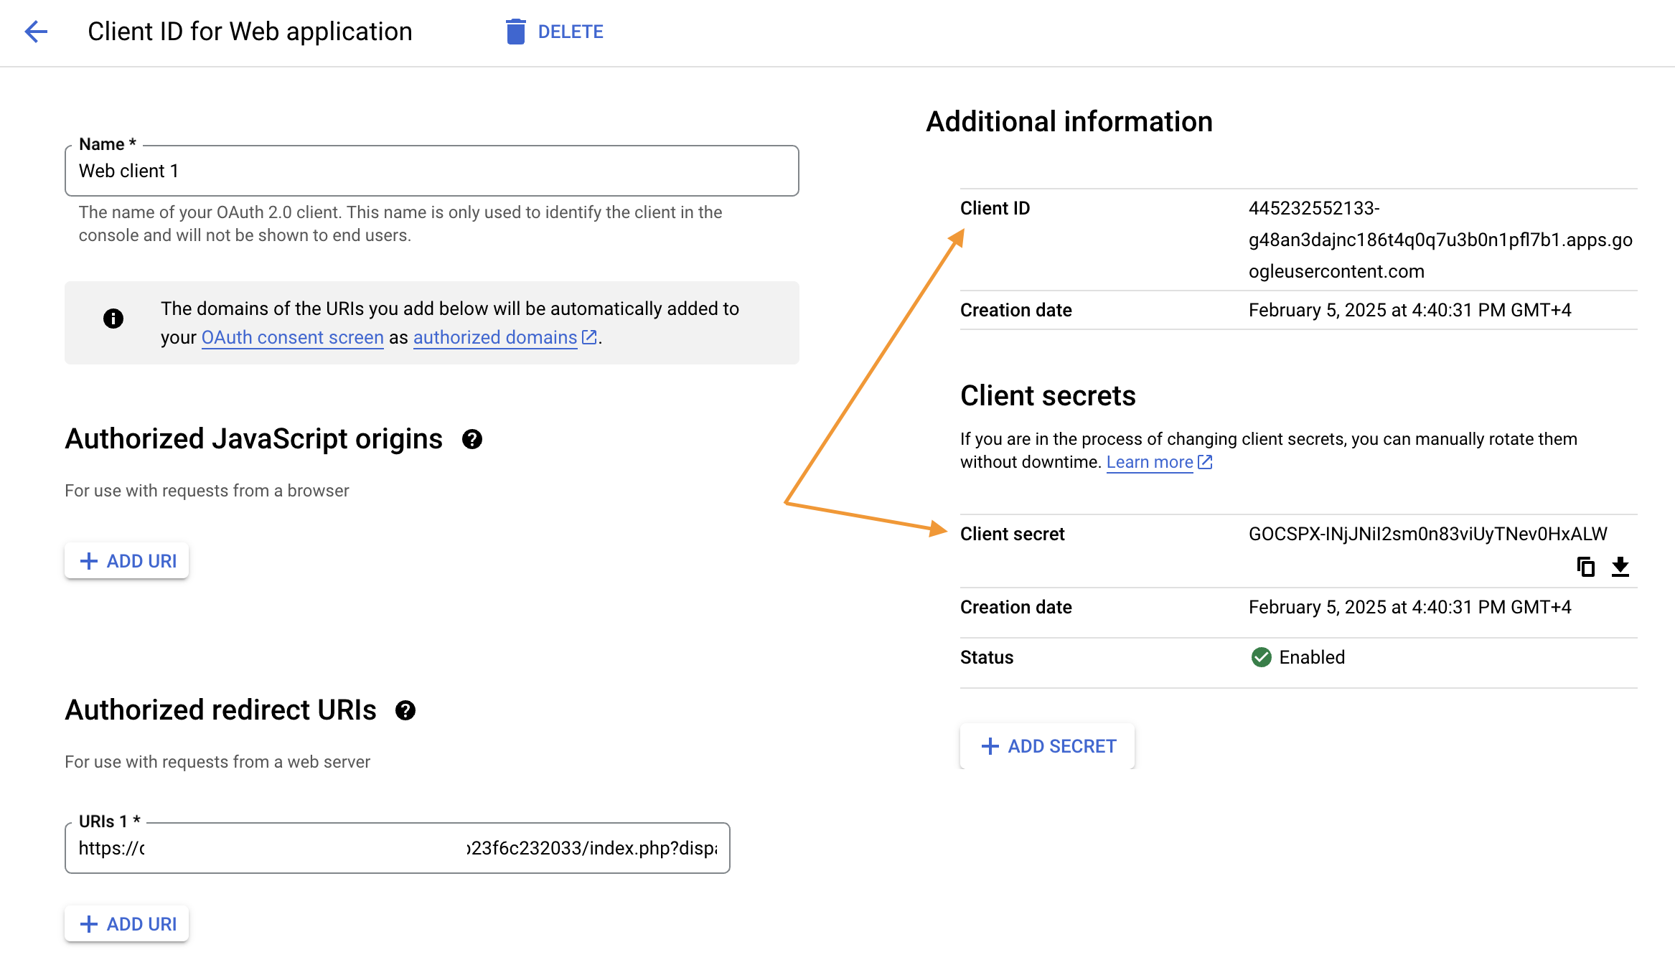Screen dimensions: 1675x970
Task: Add URI under Authorized redirect URIs
Action: [127, 924]
